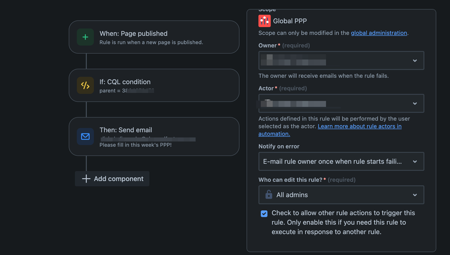The width and height of the screenshot is (450, 255).
Task: Uncheck the allow other rule actions checkbox
Action: tap(264, 214)
